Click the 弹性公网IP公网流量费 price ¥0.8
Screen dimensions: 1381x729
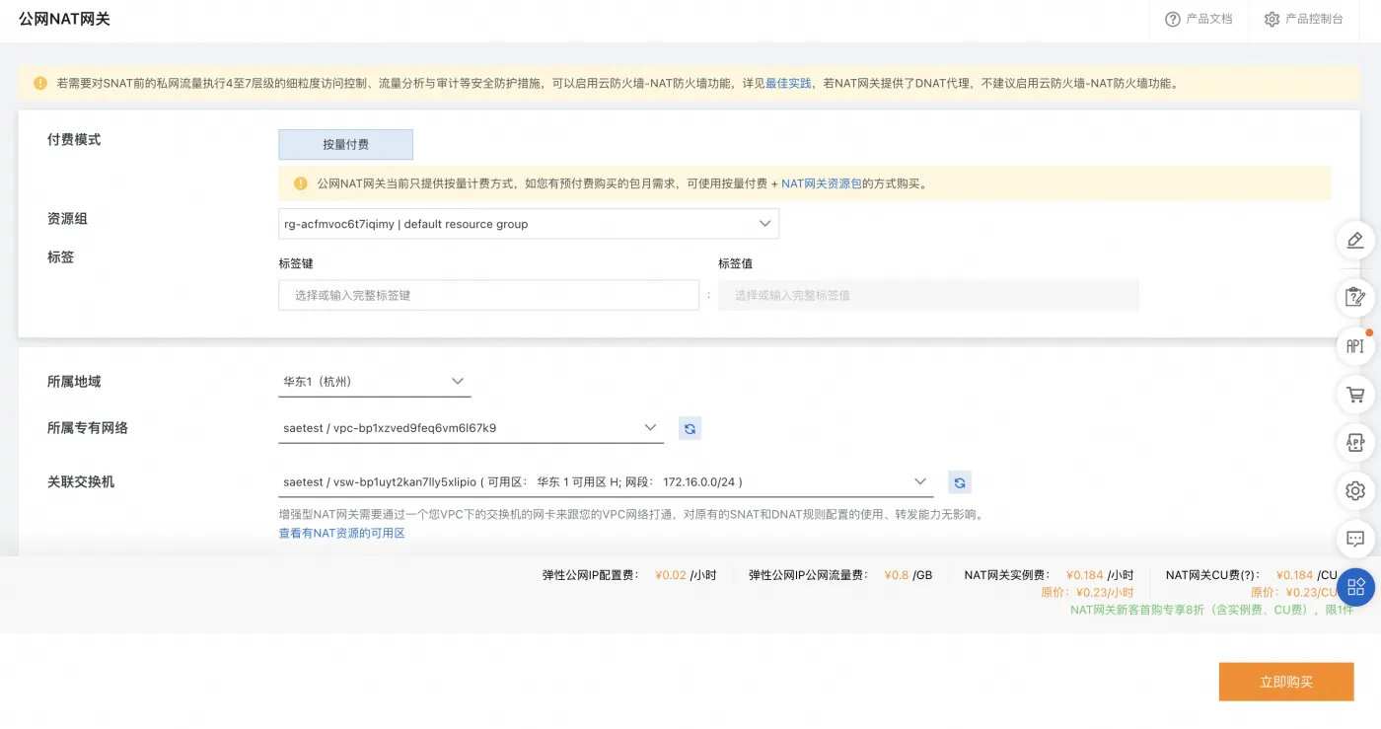coord(897,575)
